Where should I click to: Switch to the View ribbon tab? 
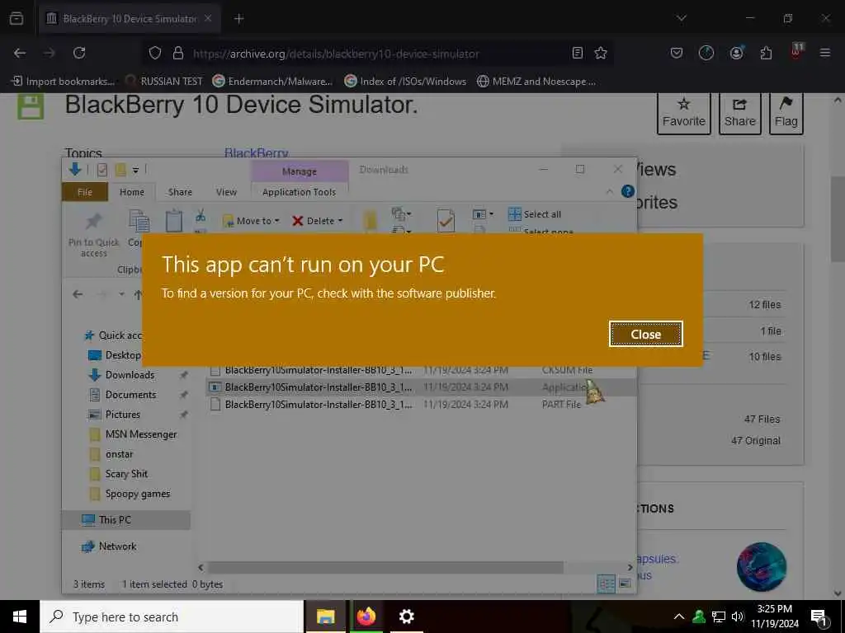[x=226, y=192]
